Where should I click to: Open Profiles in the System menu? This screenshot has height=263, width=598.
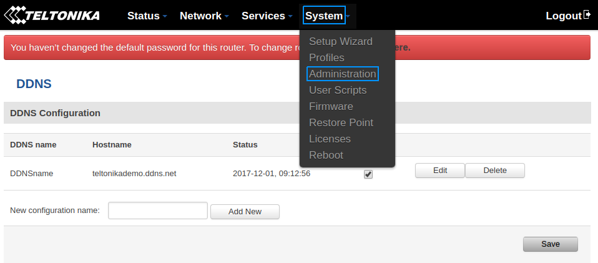[x=326, y=57]
